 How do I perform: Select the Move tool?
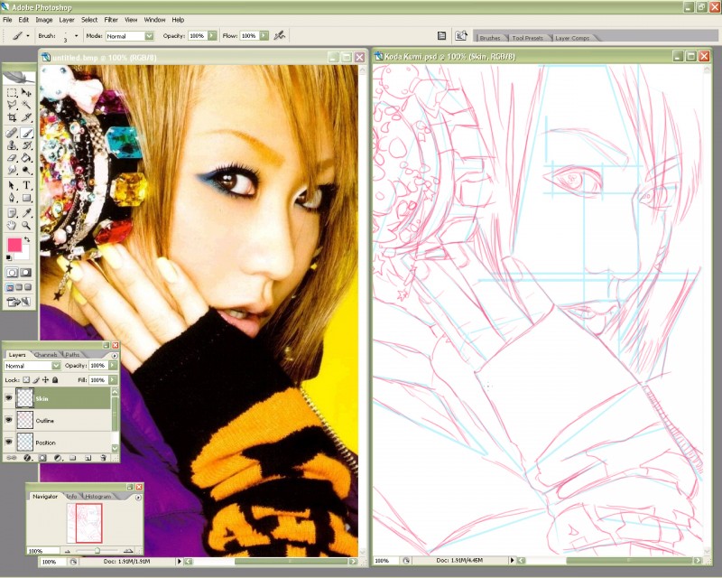coord(26,93)
